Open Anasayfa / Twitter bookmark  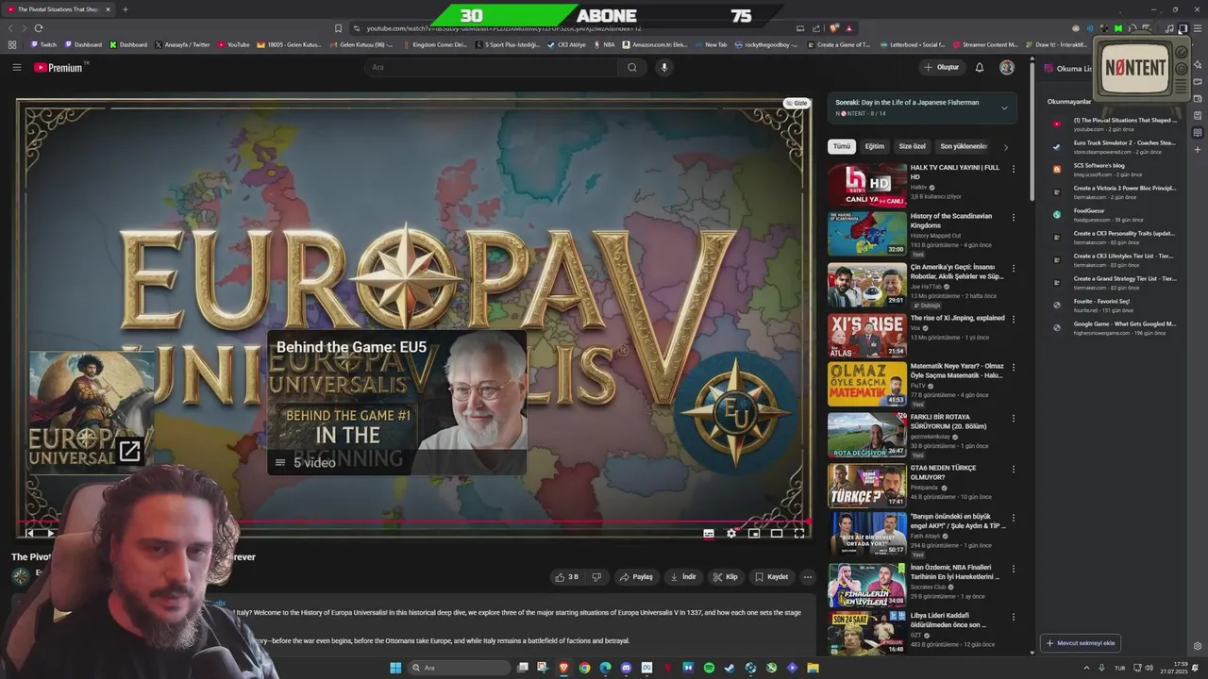[x=182, y=44]
